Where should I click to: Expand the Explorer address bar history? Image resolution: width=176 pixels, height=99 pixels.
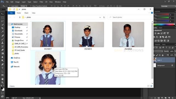pos(100,17)
